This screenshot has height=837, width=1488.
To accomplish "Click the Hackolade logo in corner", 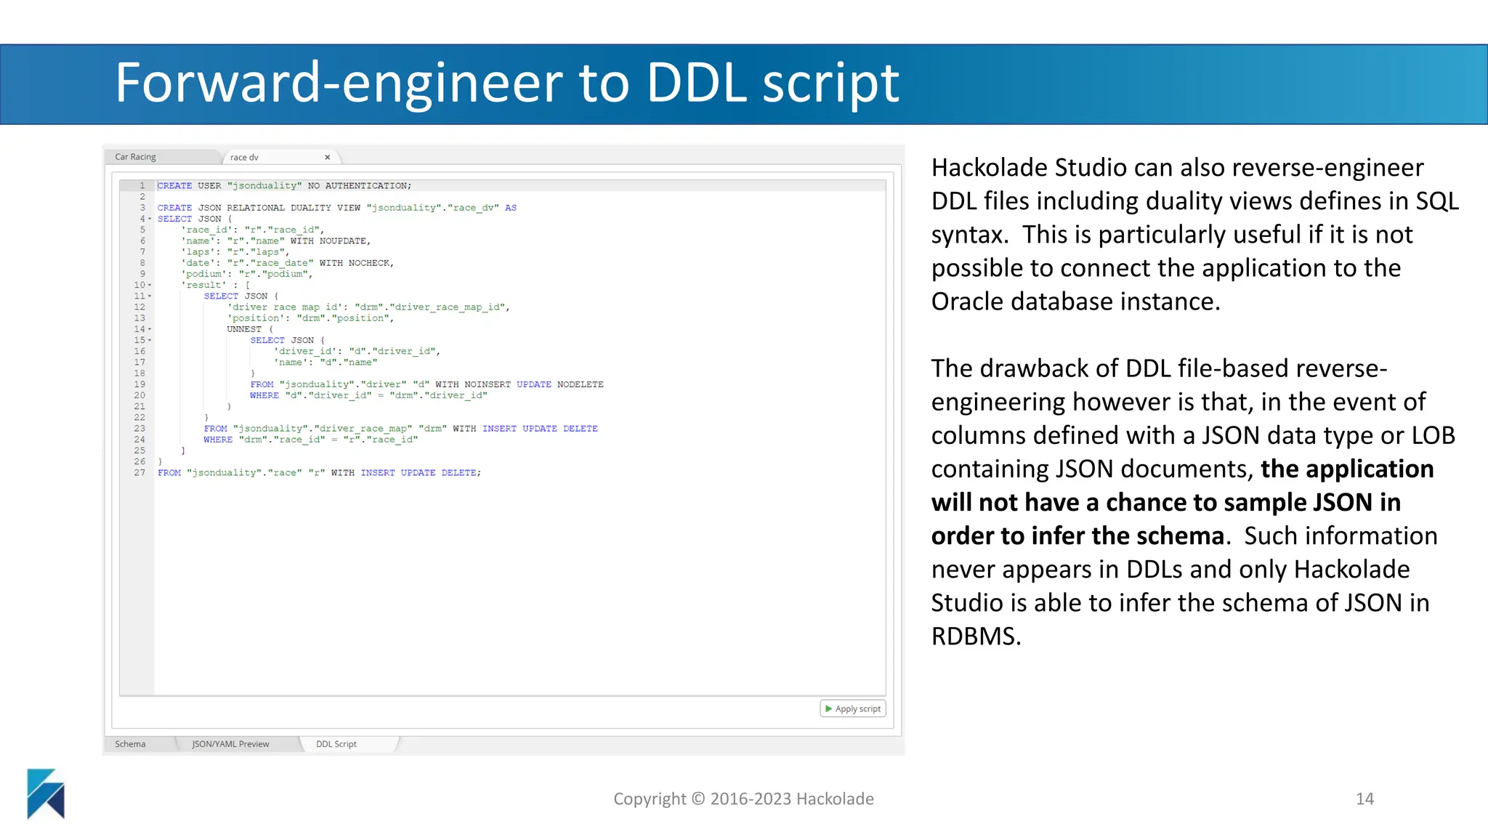I will (x=46, y=793).
